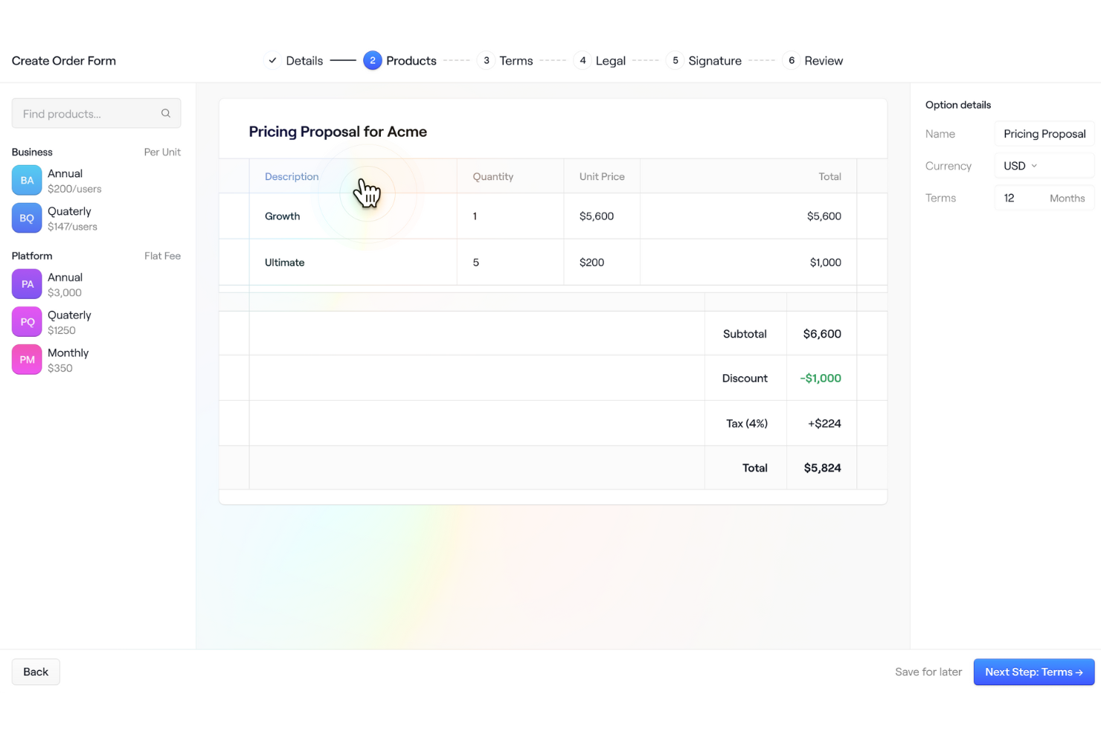The image size is (1101, 734).
Task: Jump to the Legal step
Action: pos(610,61)
